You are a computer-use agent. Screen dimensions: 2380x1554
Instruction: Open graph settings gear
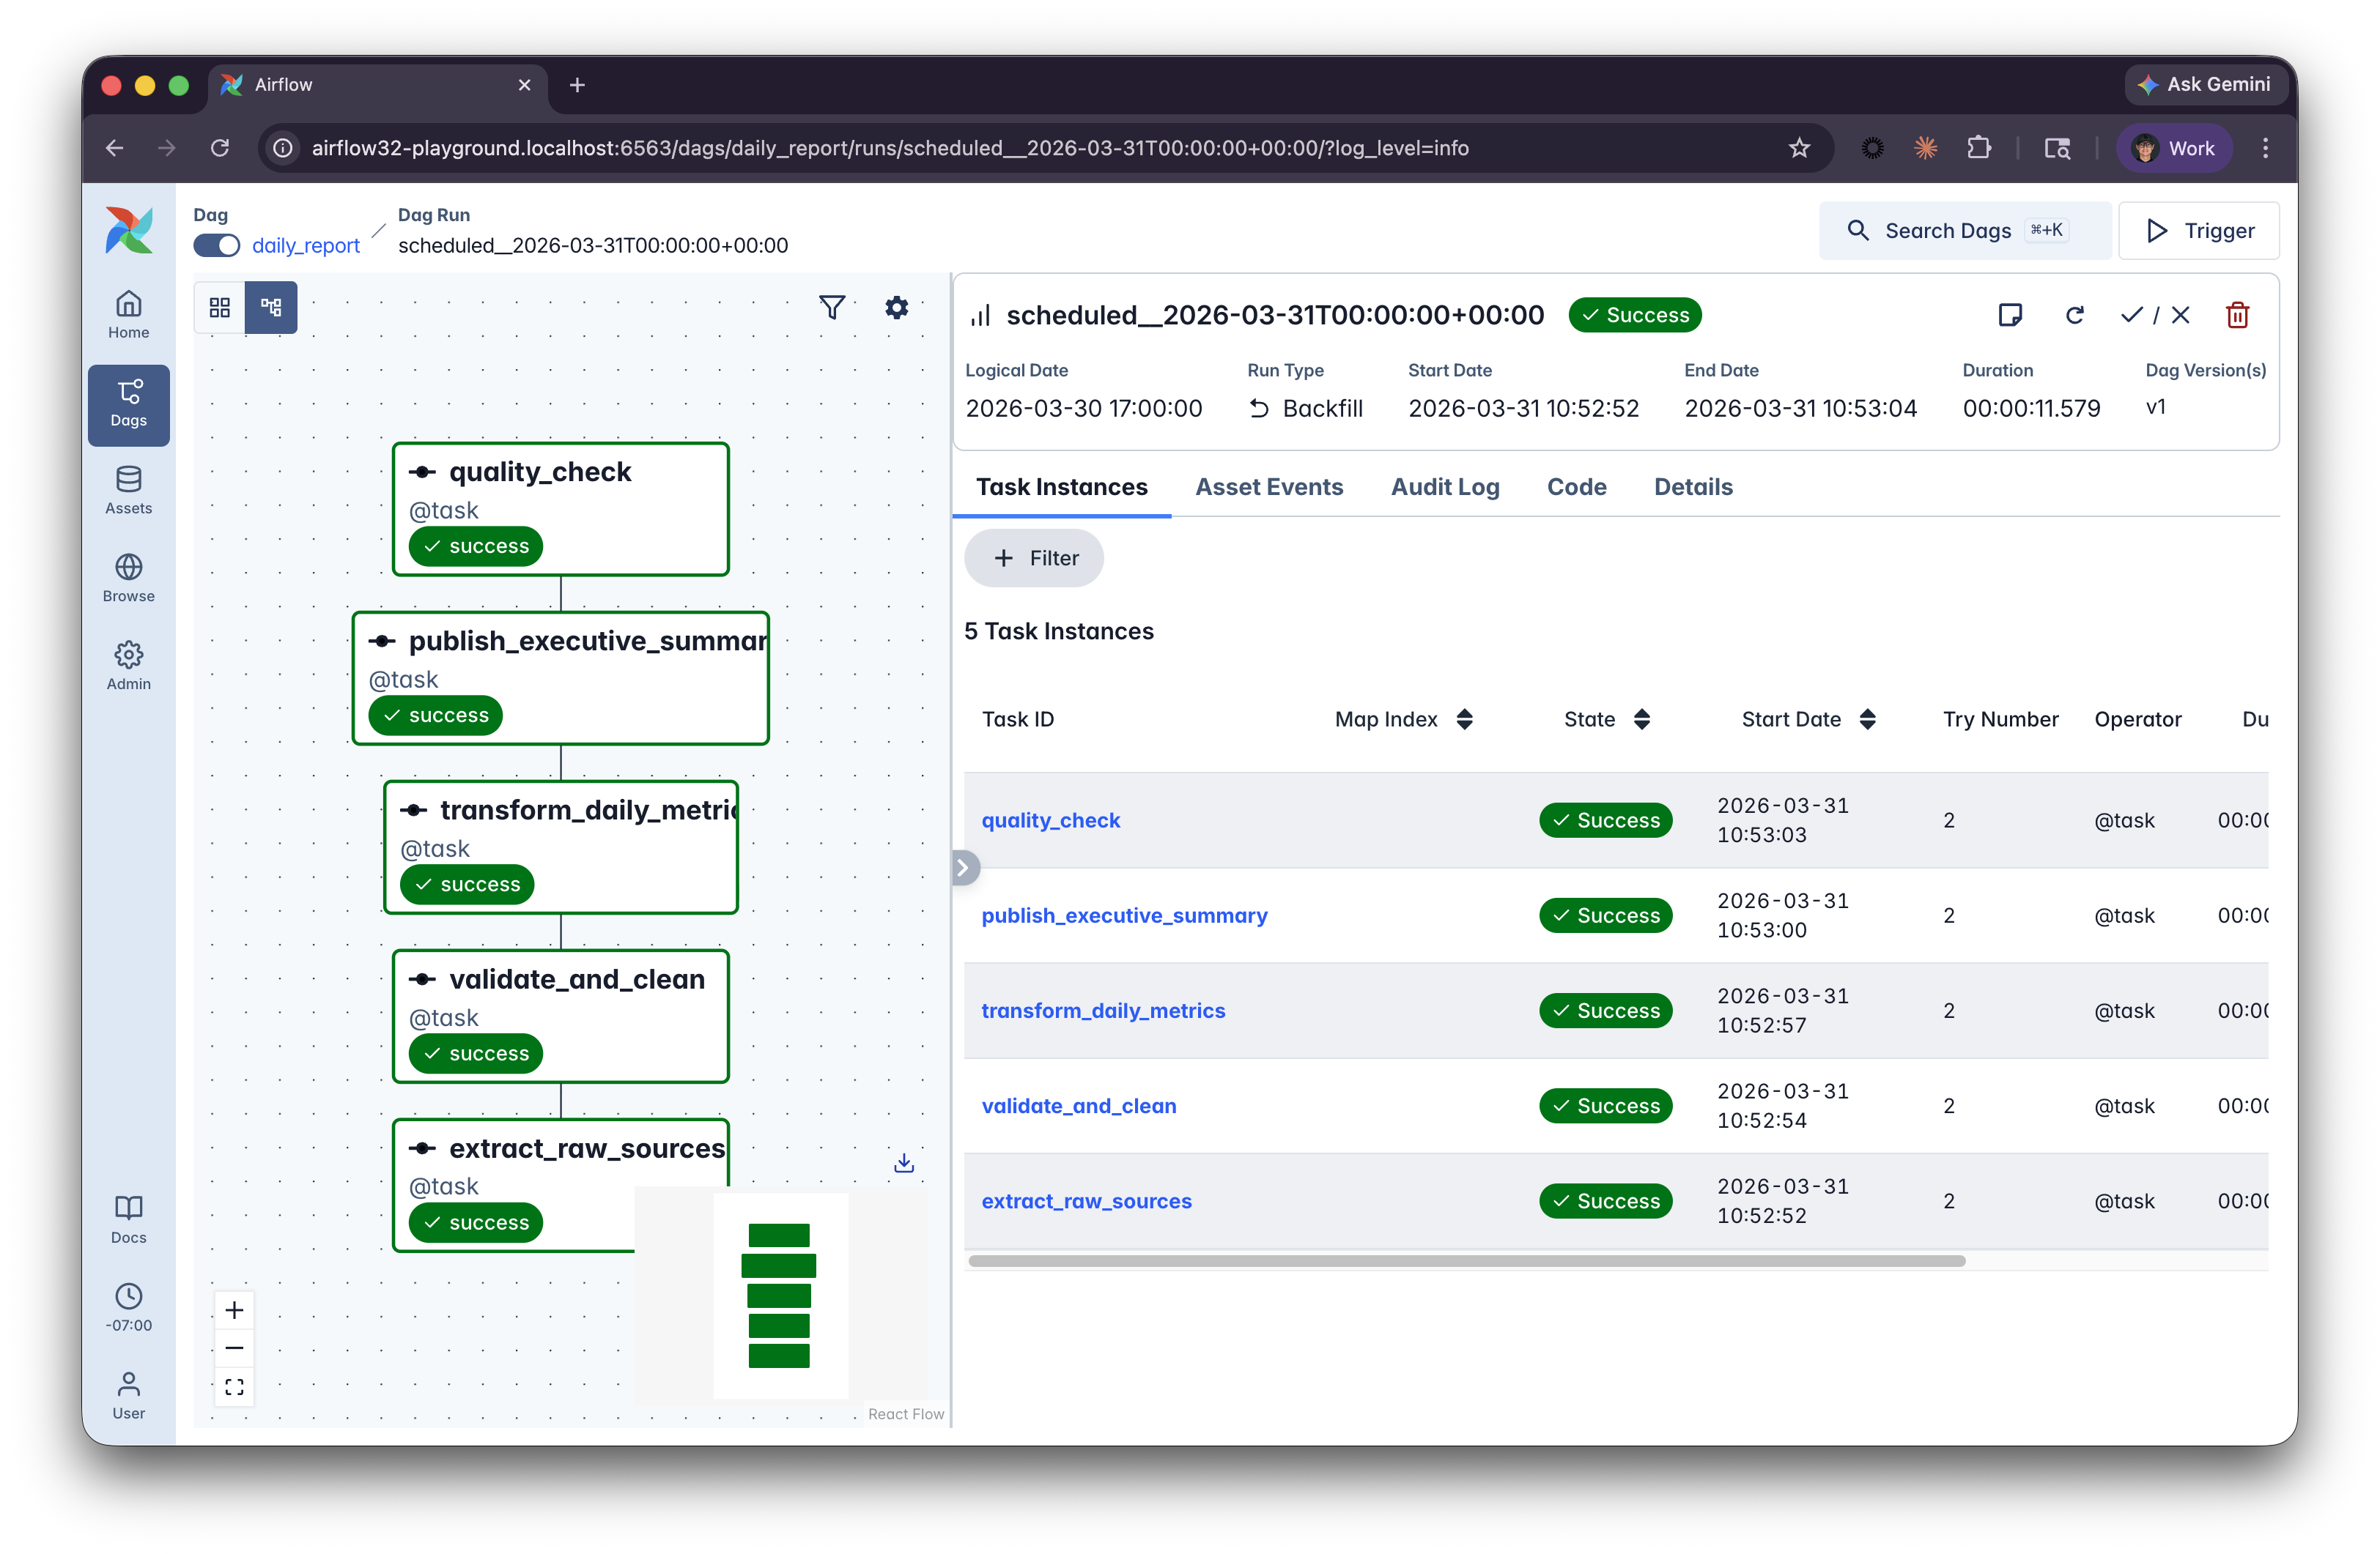(x=897, y=307)
